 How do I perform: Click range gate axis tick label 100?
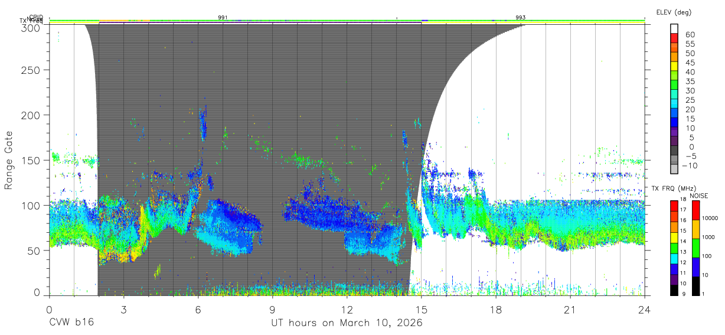point(30,205)
